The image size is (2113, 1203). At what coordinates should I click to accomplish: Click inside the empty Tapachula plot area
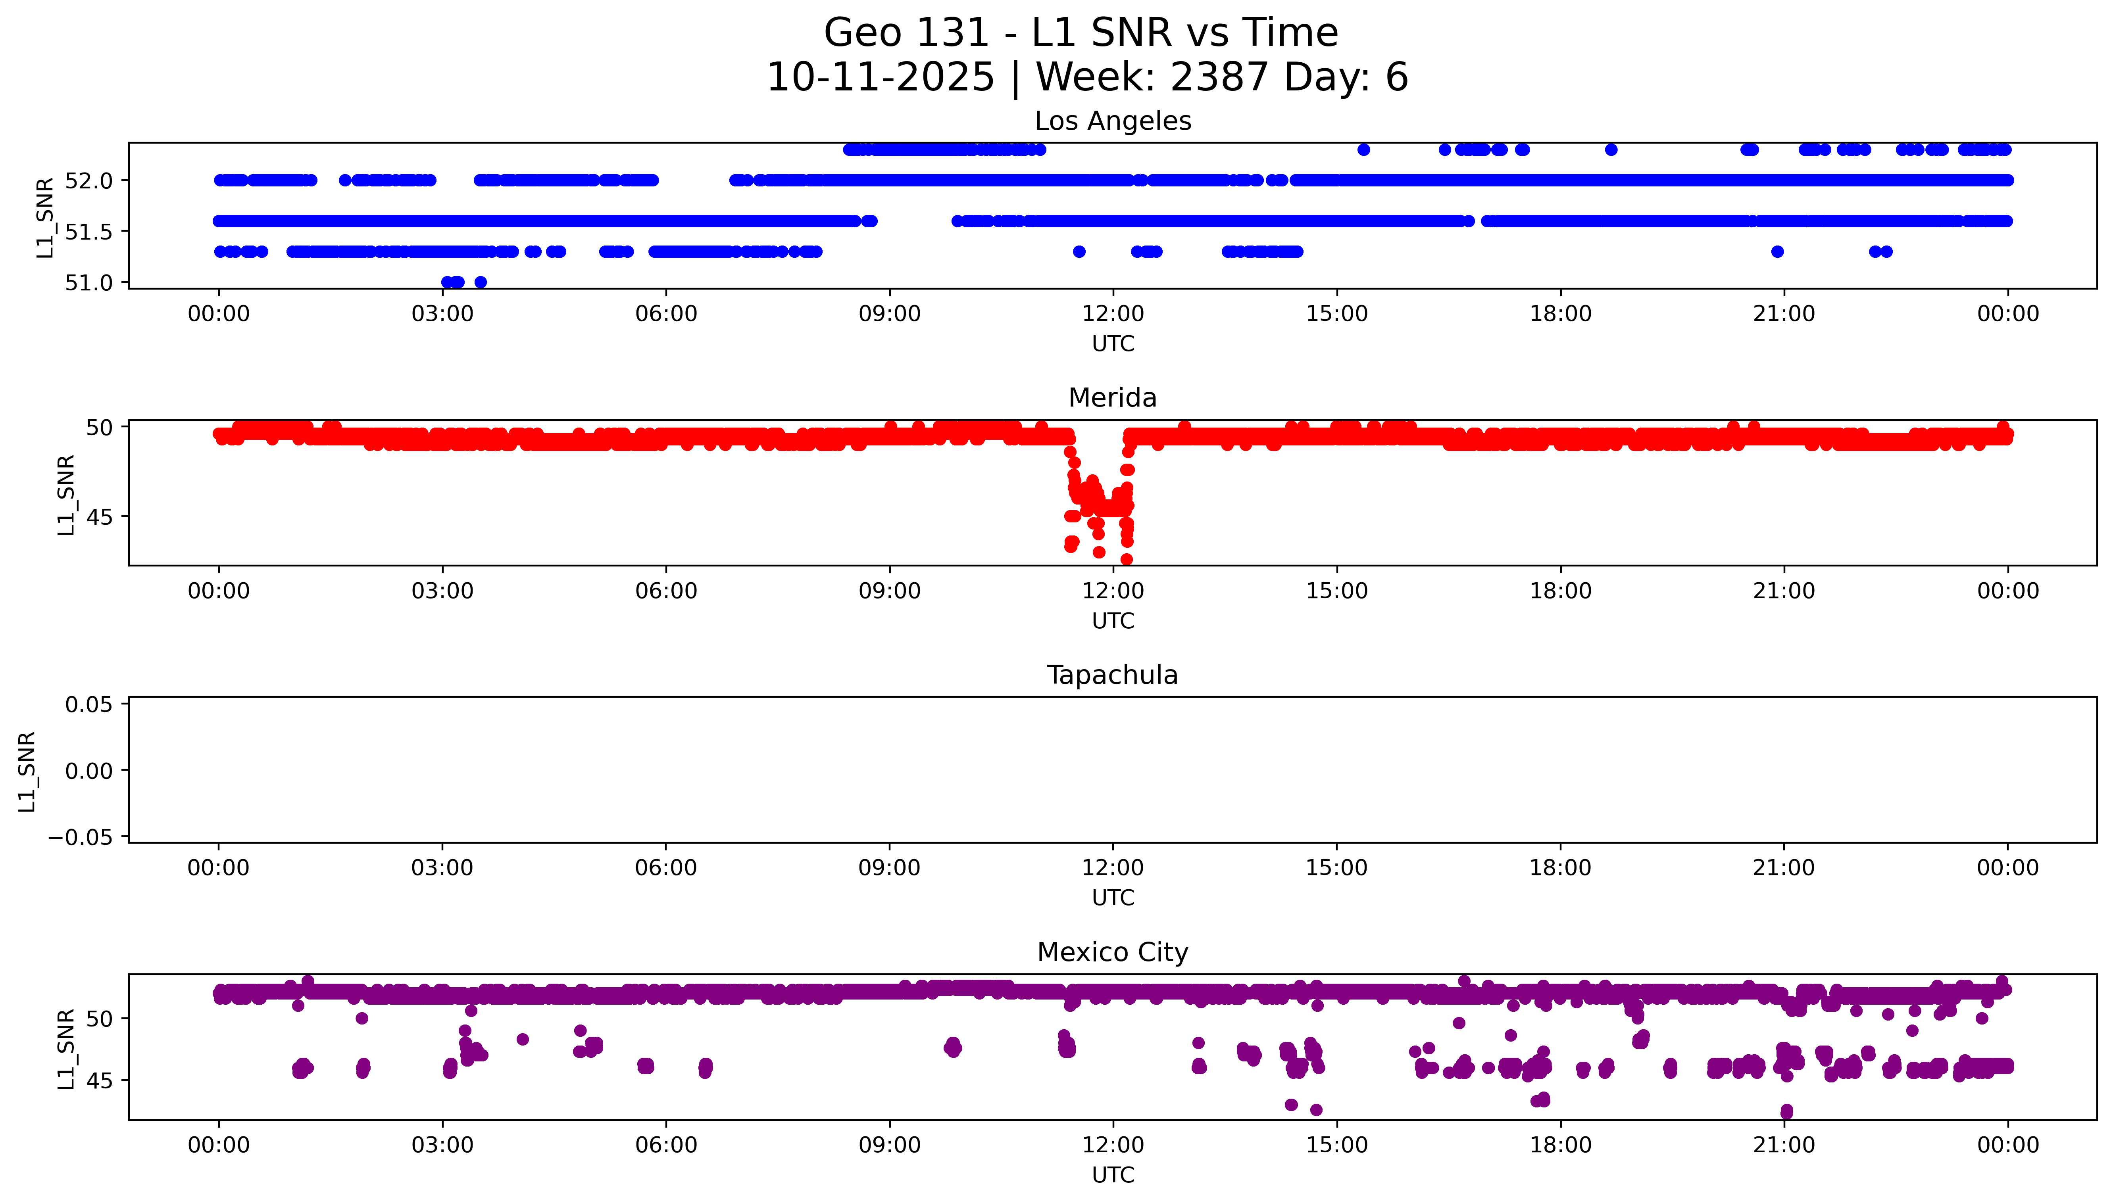tap(1112, 770)
